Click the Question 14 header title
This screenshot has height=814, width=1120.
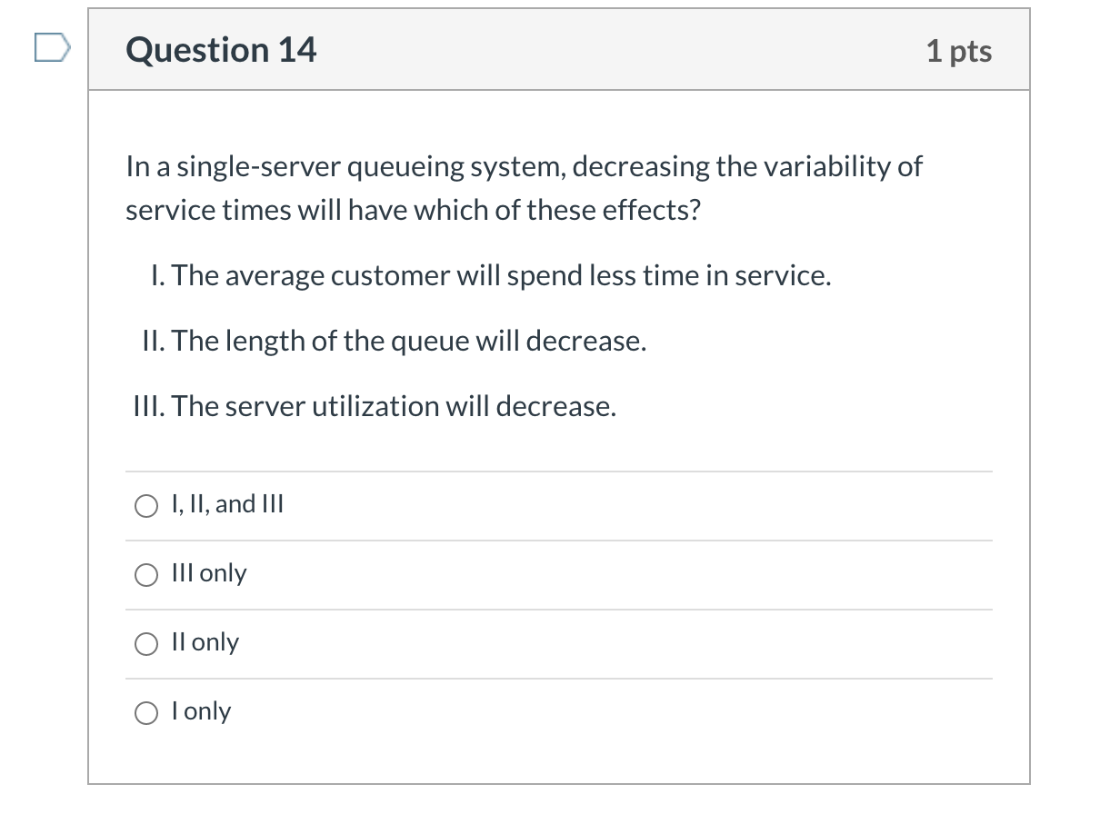point(221,51)
